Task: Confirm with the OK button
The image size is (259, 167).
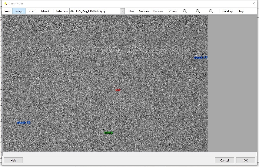Action: tap(245, 160)
